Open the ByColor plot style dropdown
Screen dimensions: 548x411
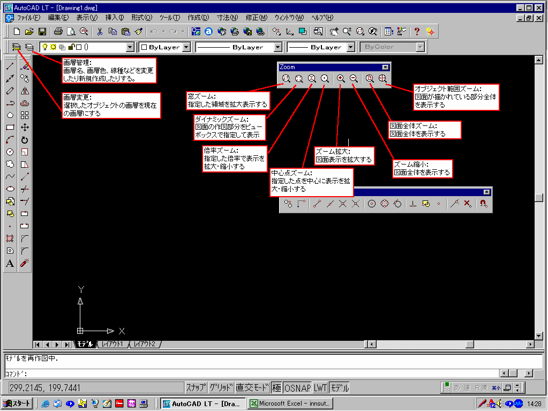click(421, 47)
